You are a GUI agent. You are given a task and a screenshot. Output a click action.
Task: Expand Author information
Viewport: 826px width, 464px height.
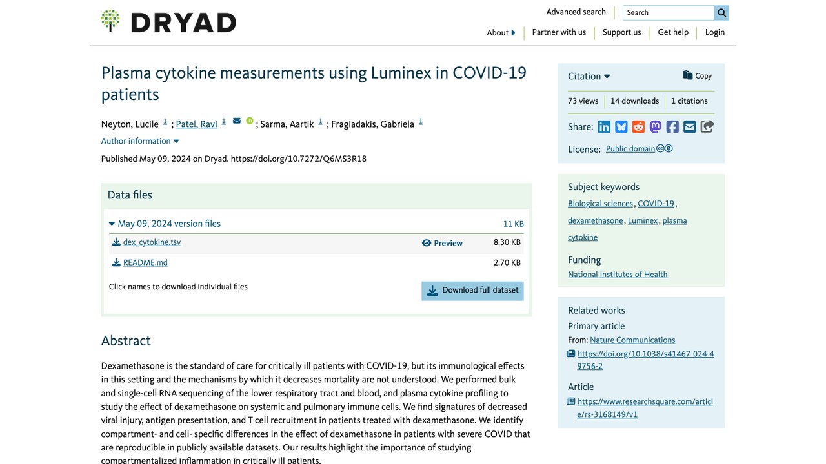pyautogui.click(x=140, y=141)
